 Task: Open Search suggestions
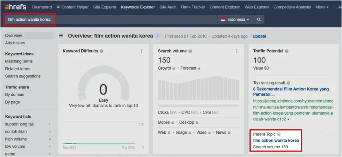(x=23, y=76)
